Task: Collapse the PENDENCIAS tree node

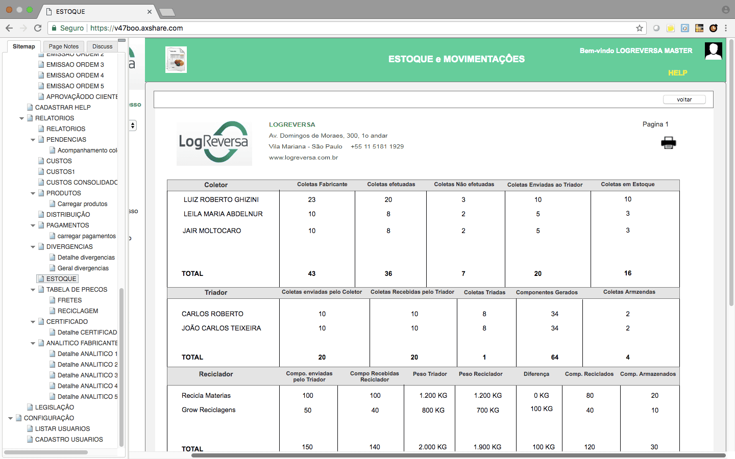Action: pyautogui.click(x=33, y=140)
